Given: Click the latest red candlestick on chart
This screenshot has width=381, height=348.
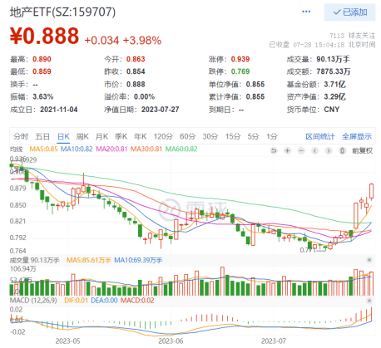Looking at the screenshot, I should coord(371,191).
